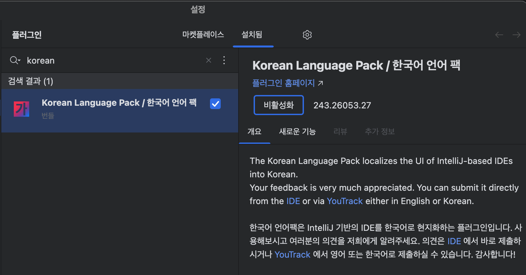Click the YouTrack link in Korean description

(x=293, y=255)
